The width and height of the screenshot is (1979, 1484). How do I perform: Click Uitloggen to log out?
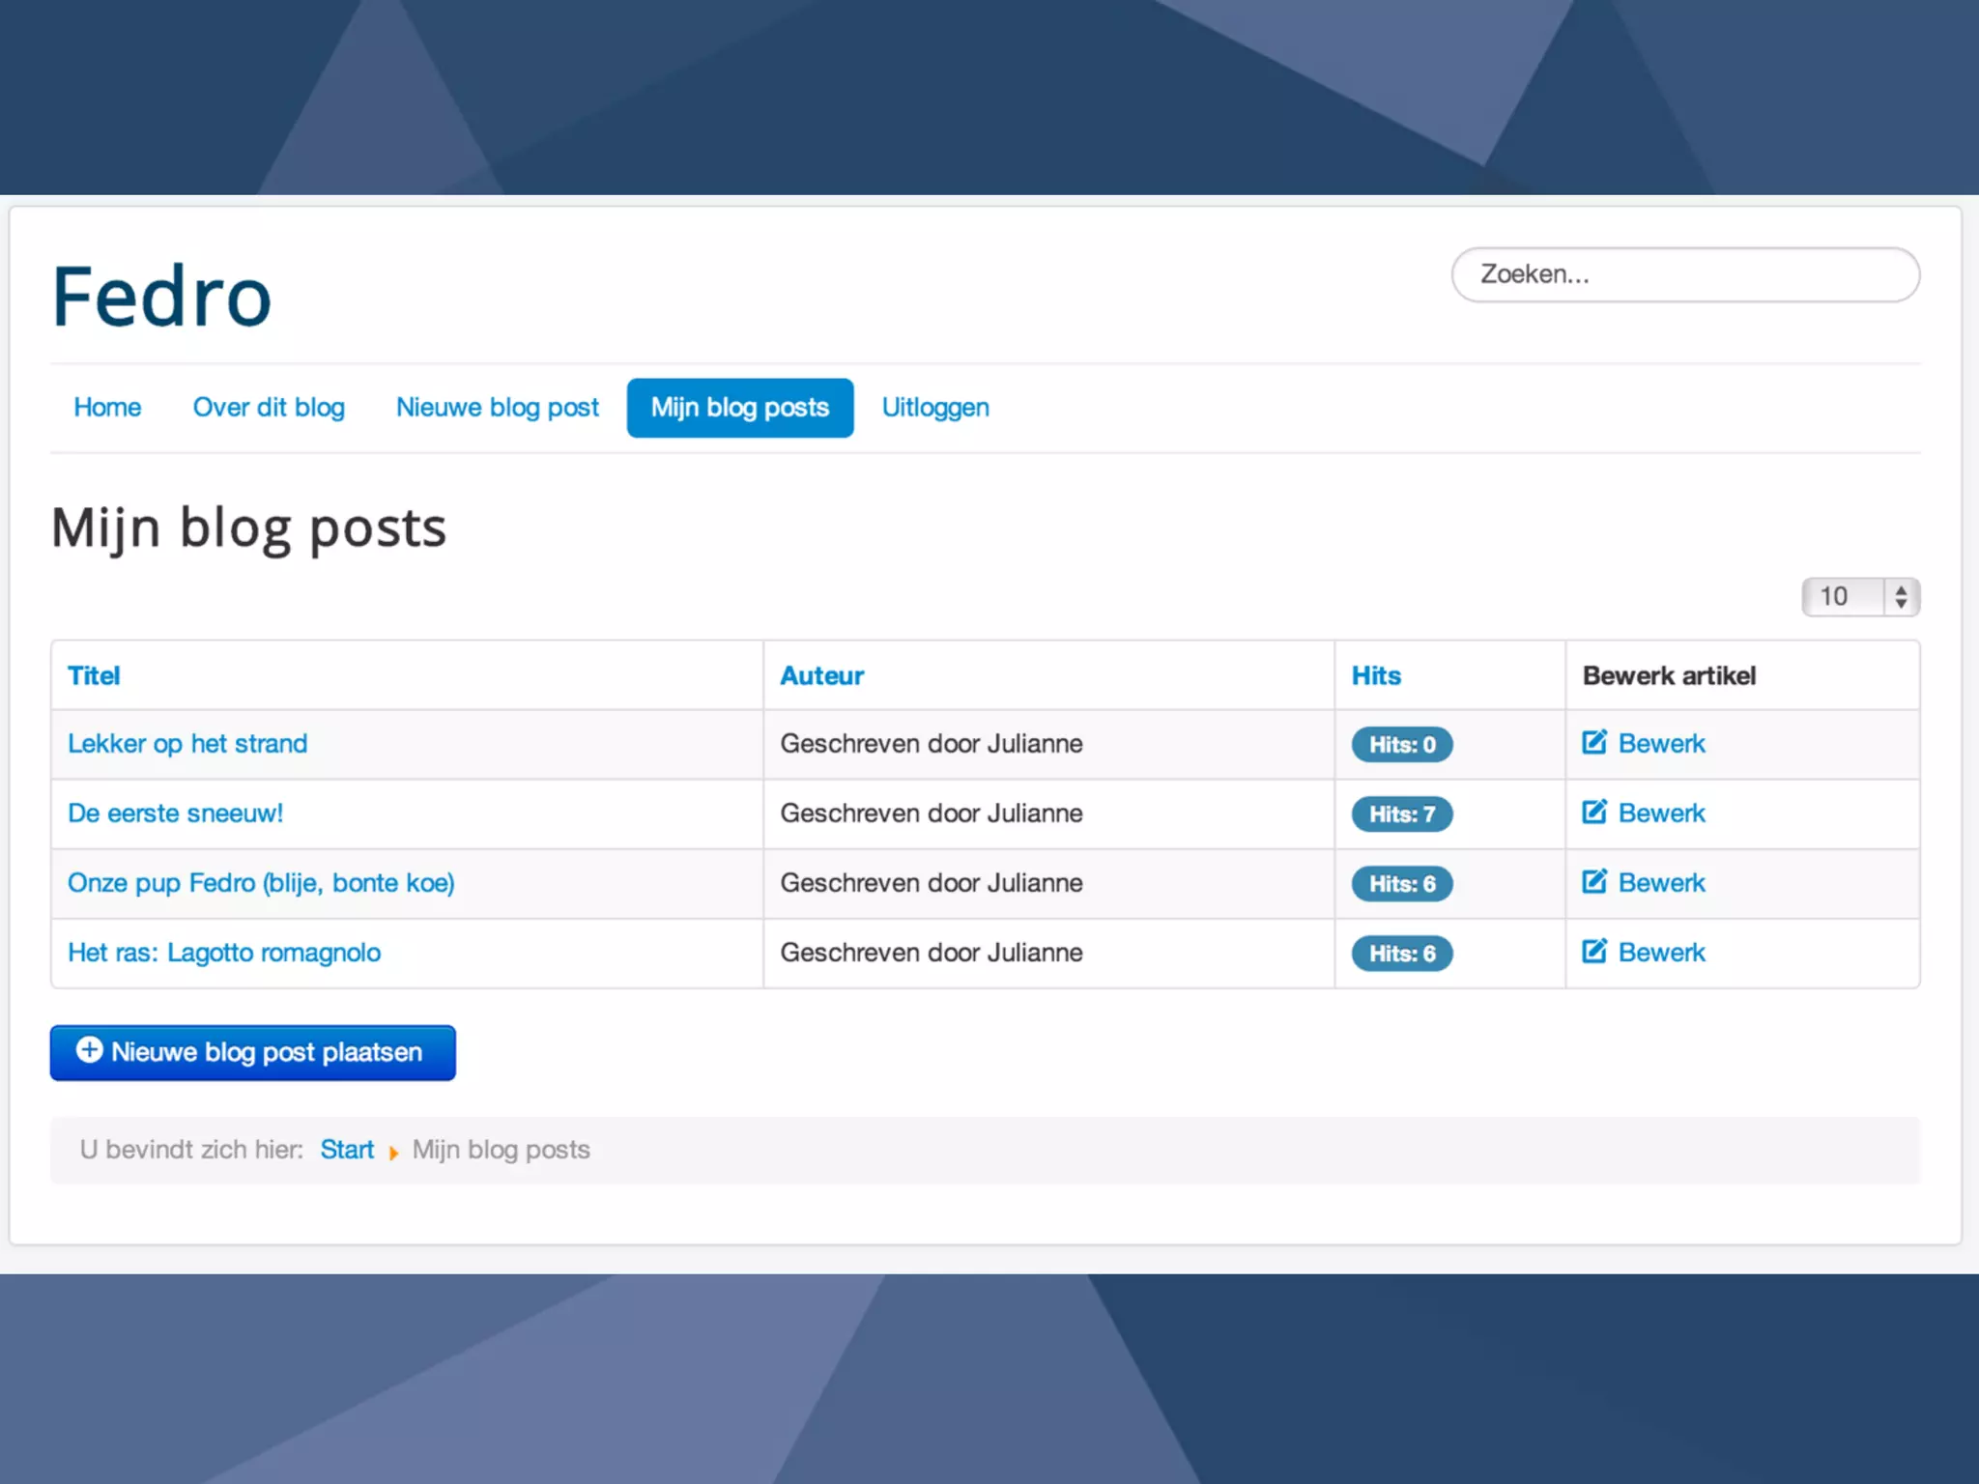coord(934,407)
